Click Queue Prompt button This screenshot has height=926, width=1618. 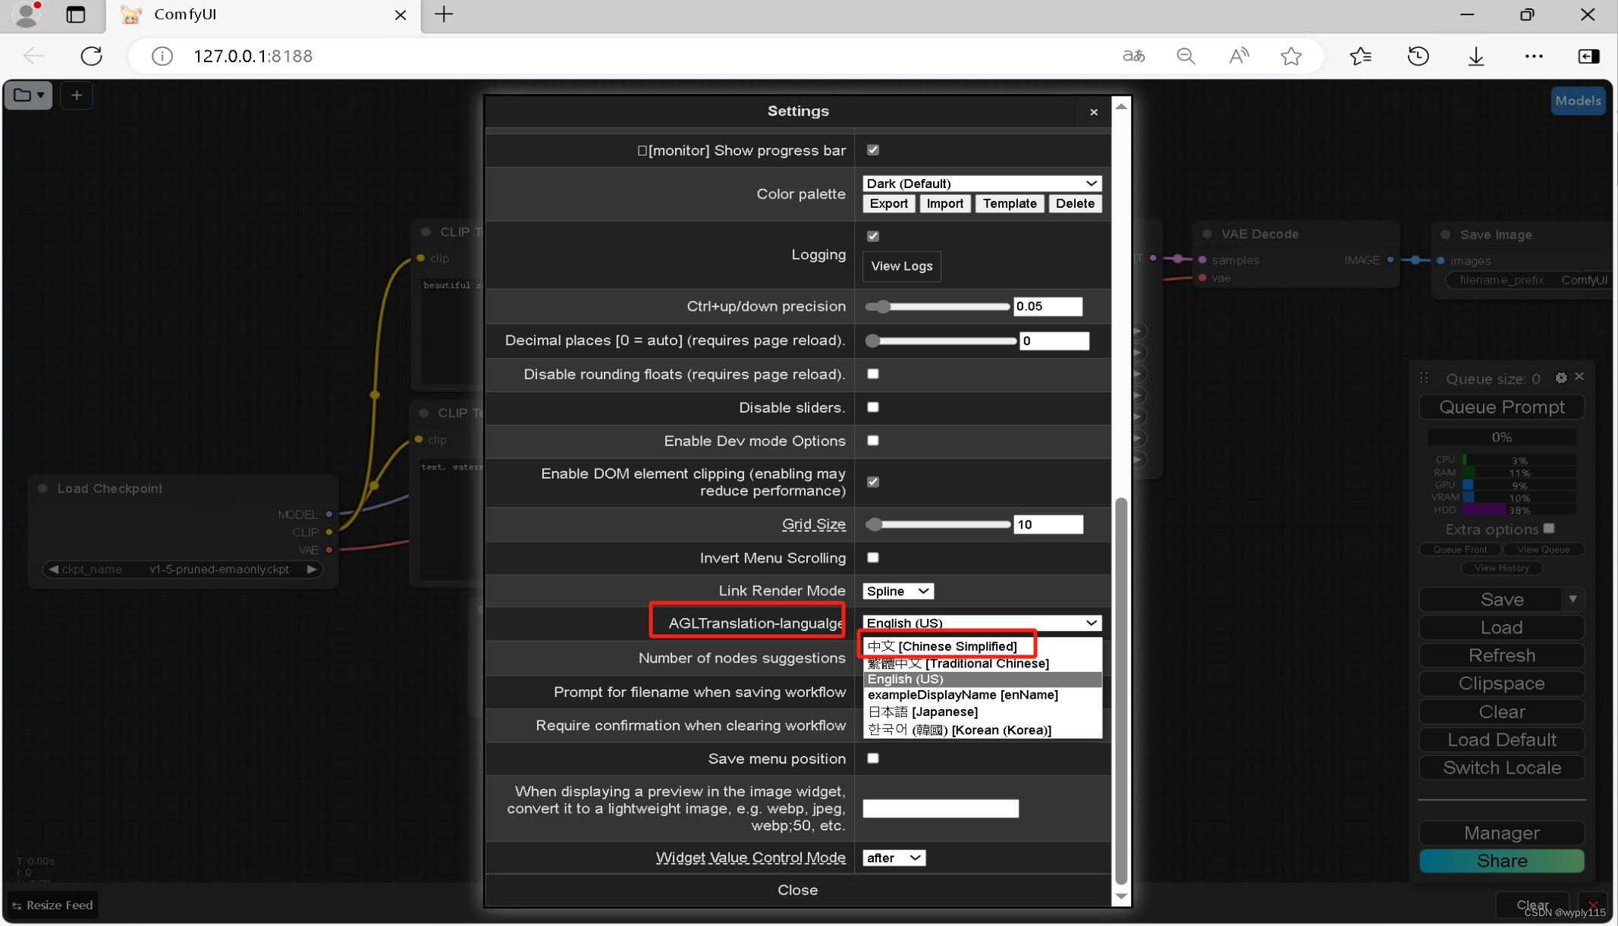click(1501, 407)
